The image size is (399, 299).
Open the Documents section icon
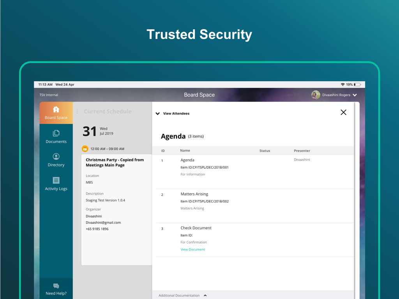(x=56, y=134)
